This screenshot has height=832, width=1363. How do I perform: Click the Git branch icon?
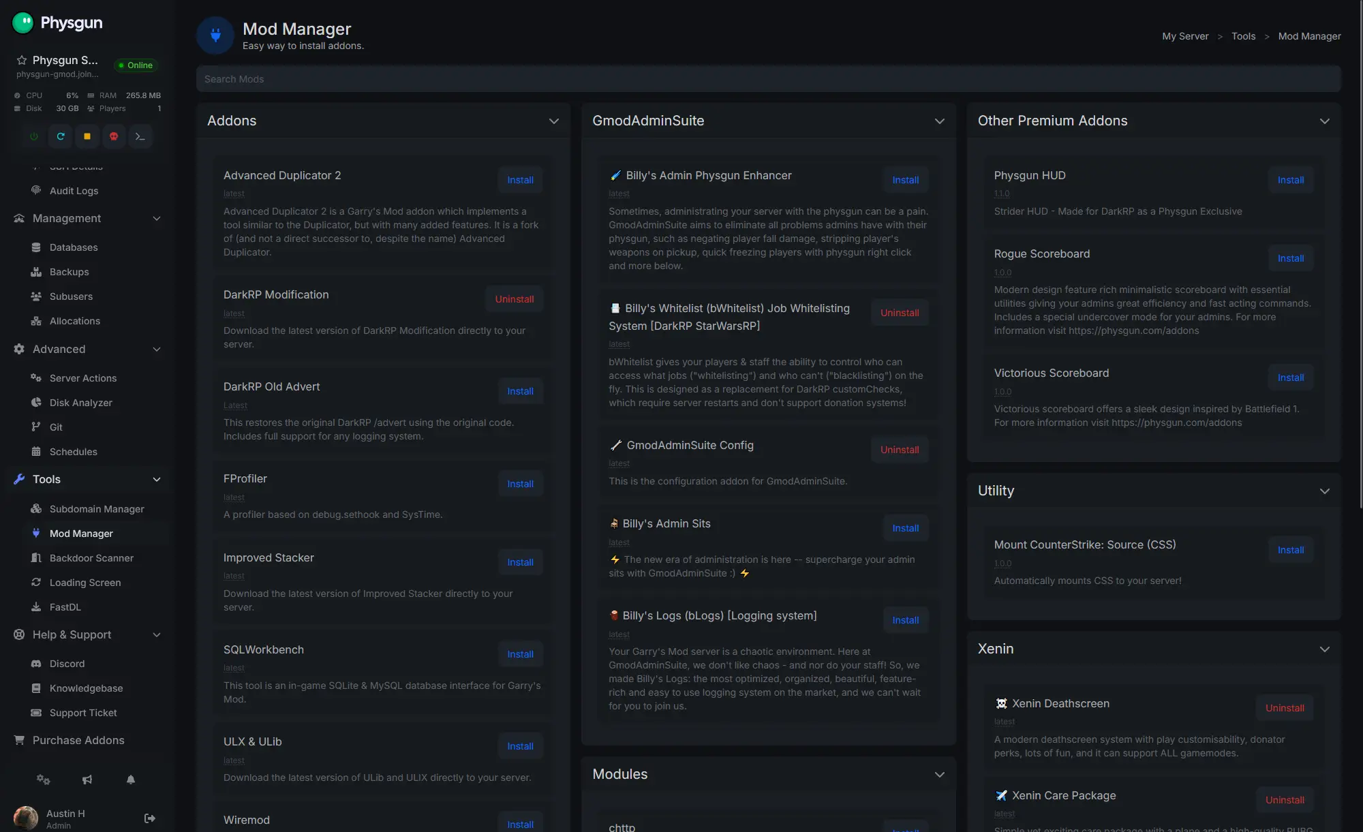(36, 427)
